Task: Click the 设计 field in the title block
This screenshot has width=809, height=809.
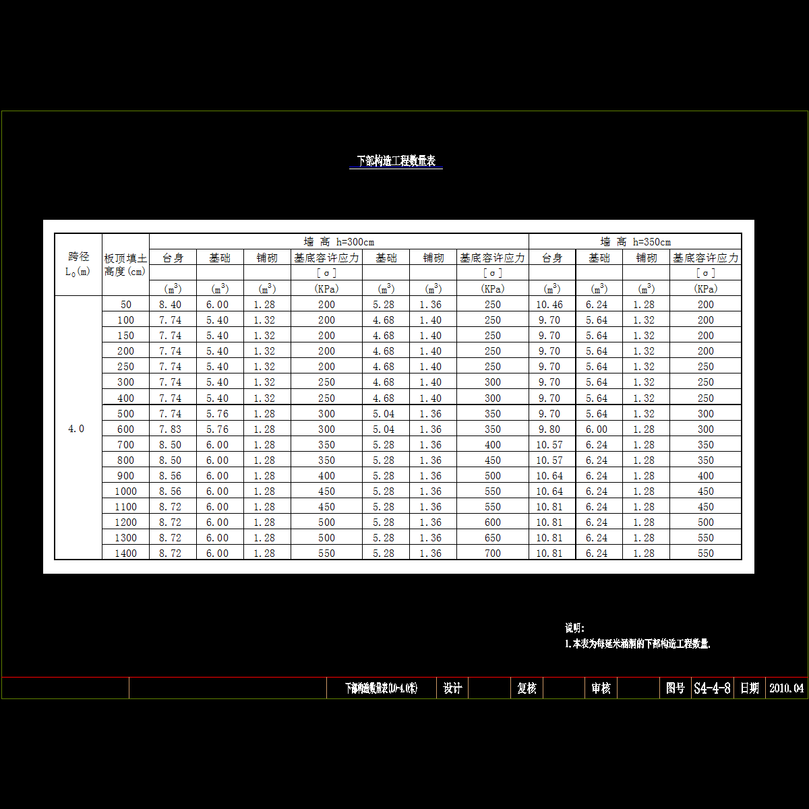Action: (452, 688)
